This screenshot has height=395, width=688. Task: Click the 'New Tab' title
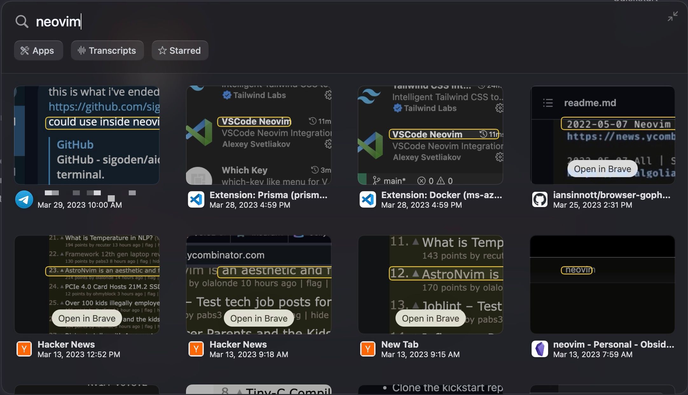400,344
